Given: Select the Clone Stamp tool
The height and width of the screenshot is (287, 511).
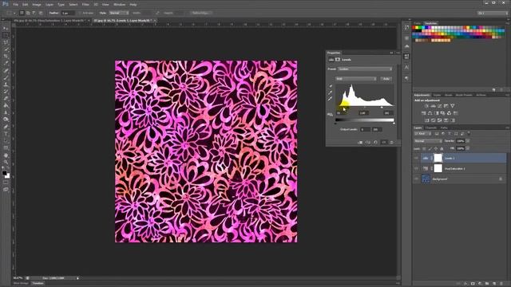Looking at the screenshot, I should point(6,85).
